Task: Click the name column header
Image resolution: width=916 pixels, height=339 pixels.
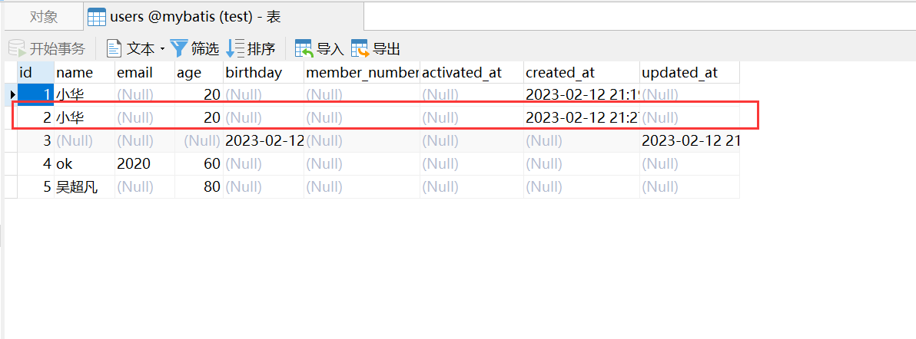Action: pos(84,72)
